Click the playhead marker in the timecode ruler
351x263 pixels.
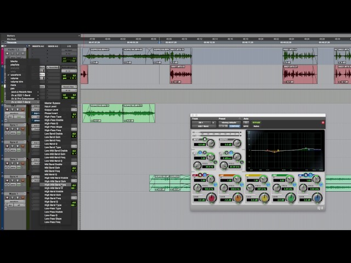(x=160, y=42)
